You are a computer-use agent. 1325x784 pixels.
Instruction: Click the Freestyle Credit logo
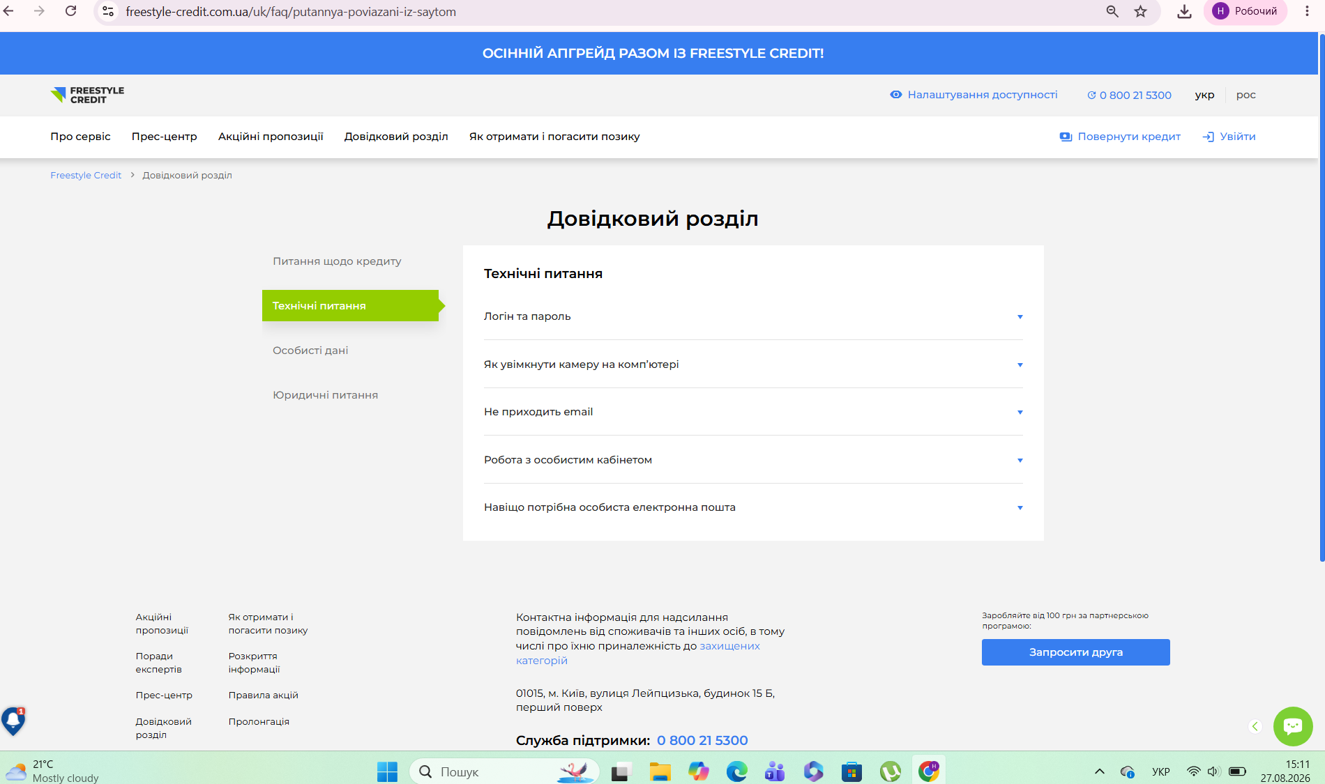87,95
